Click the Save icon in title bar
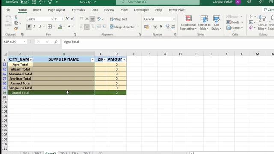 pyautogui.click(x=34, y=2)
